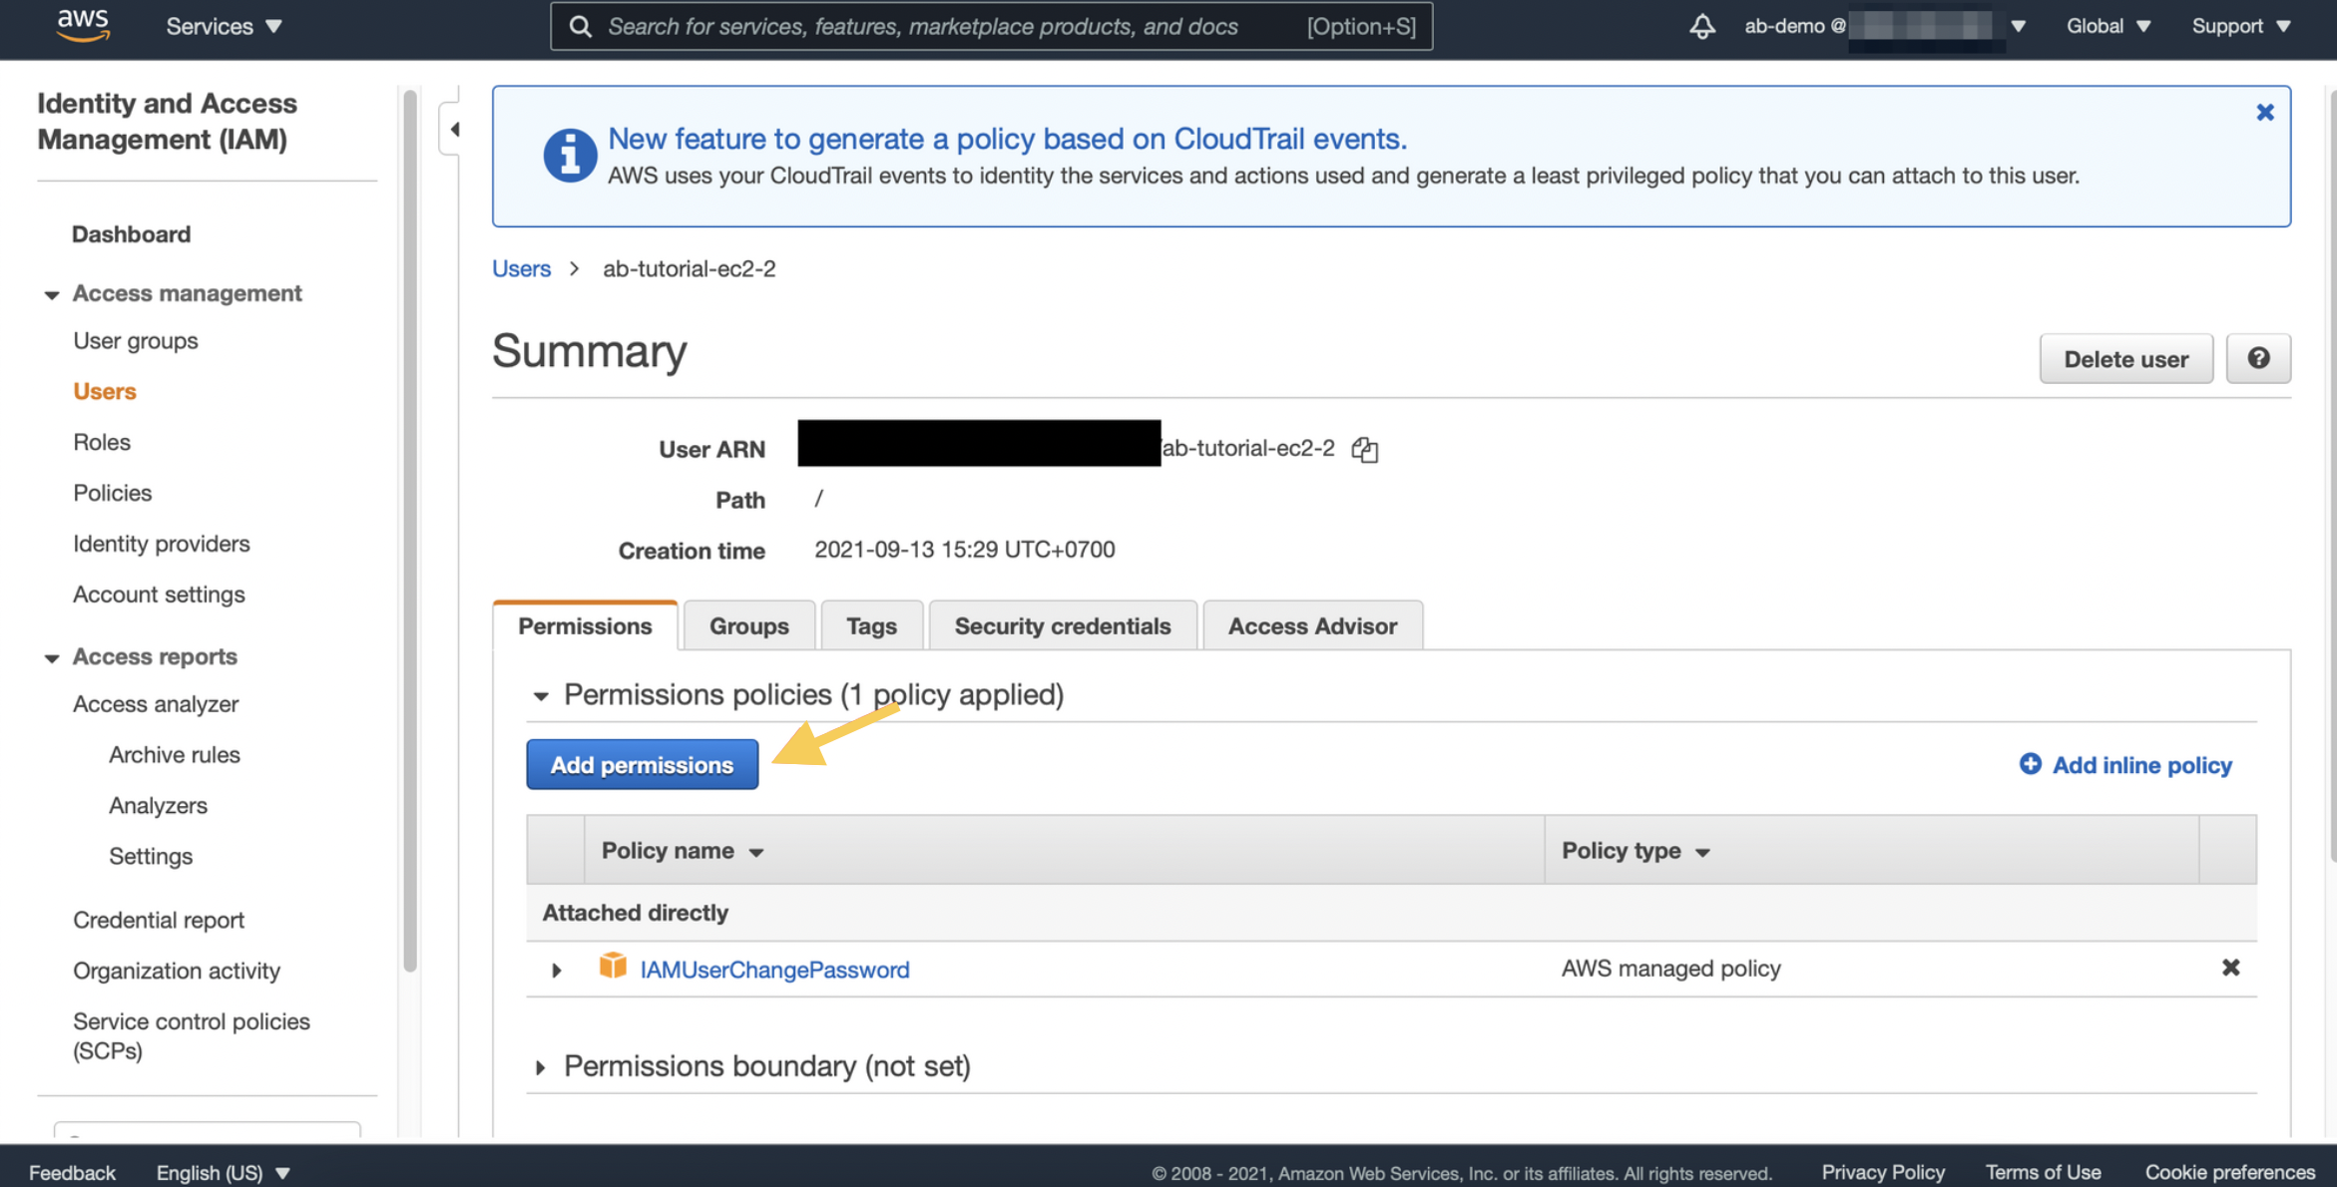
Task: Select the Permissions tab
Action: click(585, 626)
